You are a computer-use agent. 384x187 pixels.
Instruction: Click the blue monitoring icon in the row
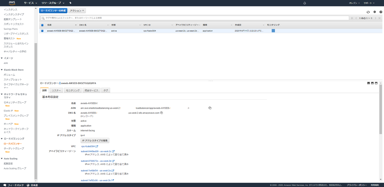273,31
